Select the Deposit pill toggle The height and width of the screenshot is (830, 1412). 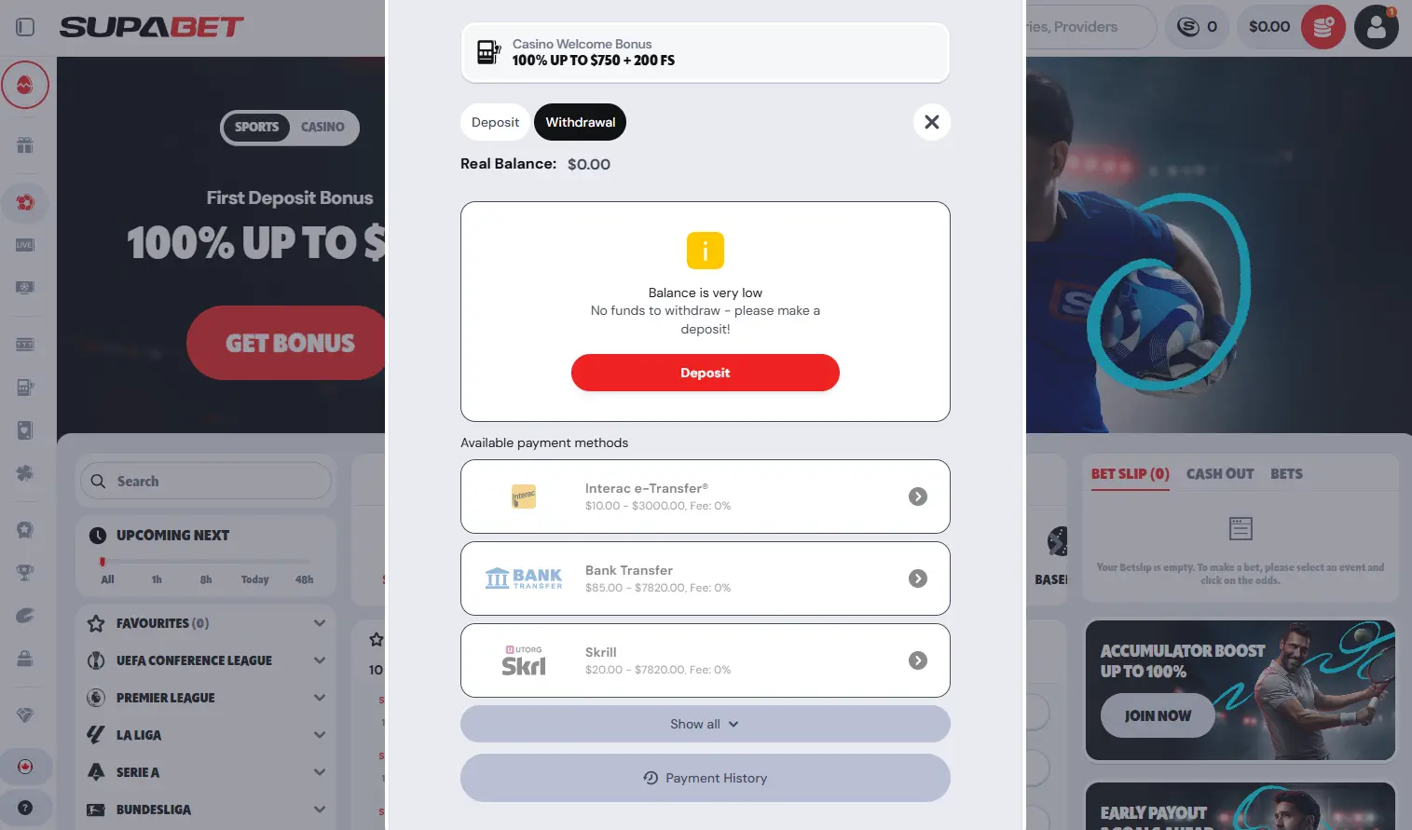pyautogui.click(x=495, y=122)
